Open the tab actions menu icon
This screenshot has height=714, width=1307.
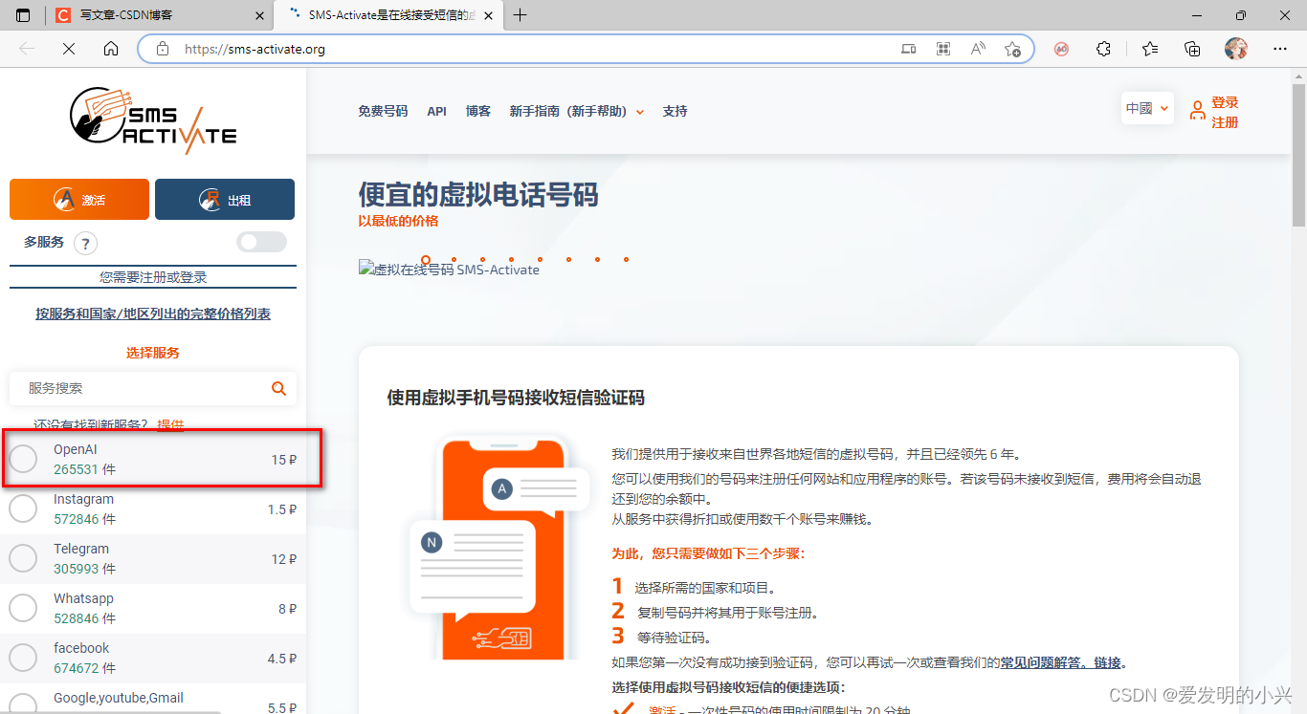coord(23,15)
